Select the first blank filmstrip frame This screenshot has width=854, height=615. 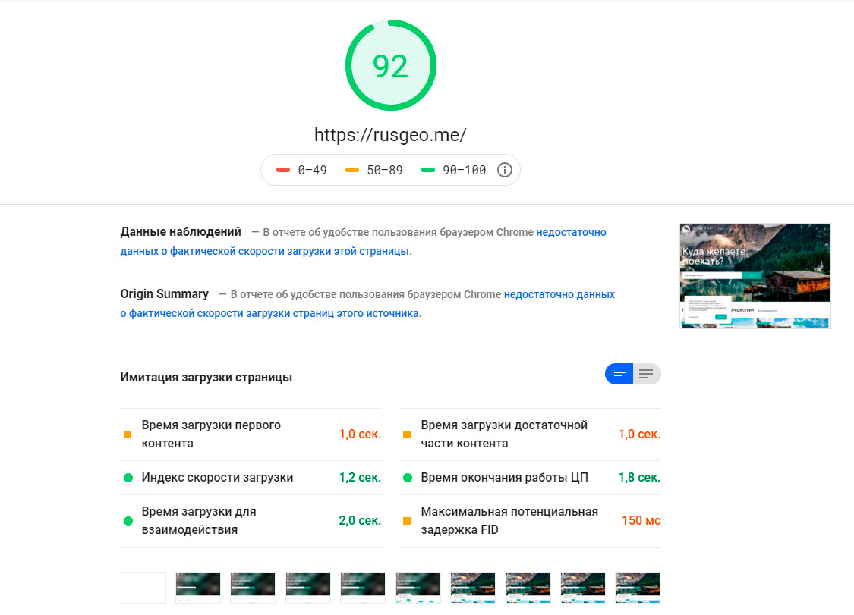point(143,587)
